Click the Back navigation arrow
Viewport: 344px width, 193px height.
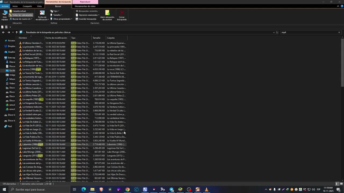coord(3,32)
